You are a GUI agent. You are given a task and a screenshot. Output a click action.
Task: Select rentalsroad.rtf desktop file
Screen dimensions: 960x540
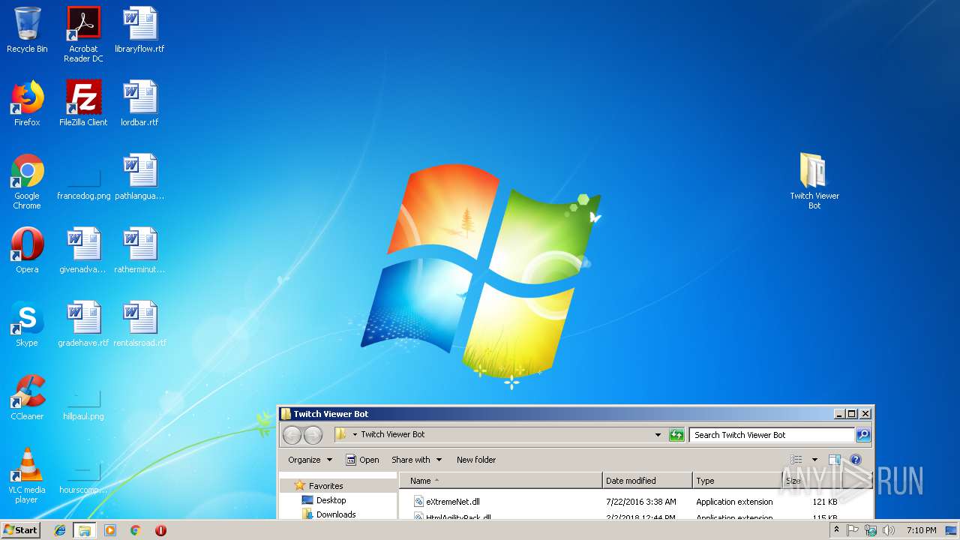pyautogui.click(x=139, y=324)
